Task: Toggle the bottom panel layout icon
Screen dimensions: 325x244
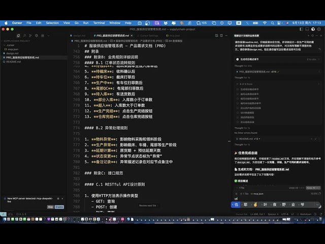Action: (x=307, y=29)
